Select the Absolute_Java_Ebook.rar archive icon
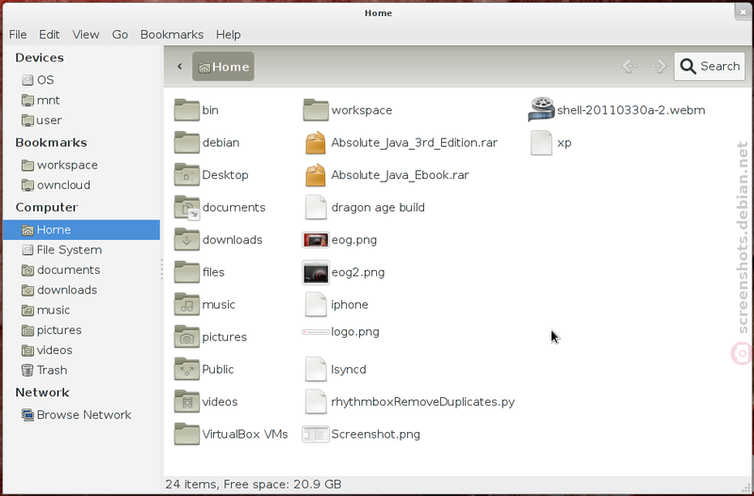This screenshot has width=754, height=496. (x=316, y=175)
